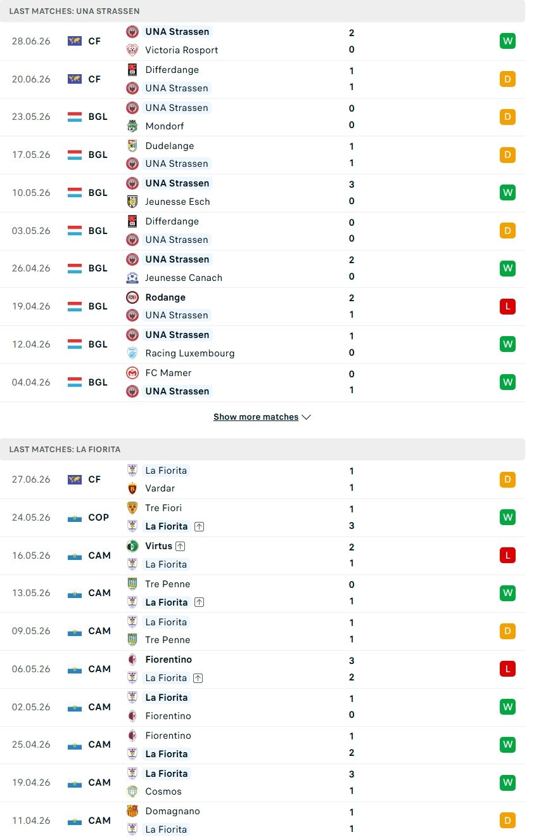Click the green W badge on 28.06.26 match

[507, 41]
